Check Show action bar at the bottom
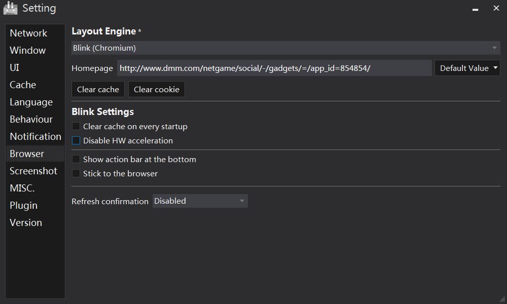This screenshot has width=507, height=304. 76,159
